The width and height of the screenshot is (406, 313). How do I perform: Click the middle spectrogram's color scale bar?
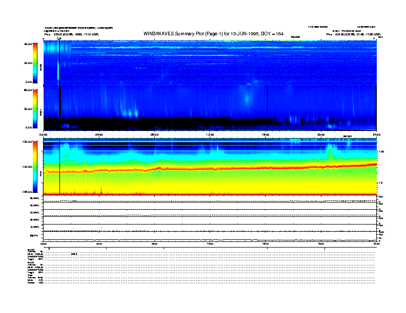point(35,108)
